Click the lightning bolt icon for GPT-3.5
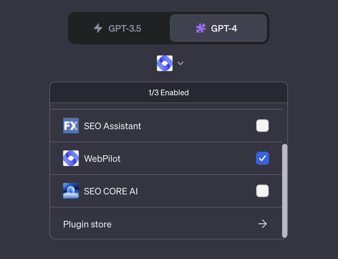 pyautogui.click(x=98, y=28)
